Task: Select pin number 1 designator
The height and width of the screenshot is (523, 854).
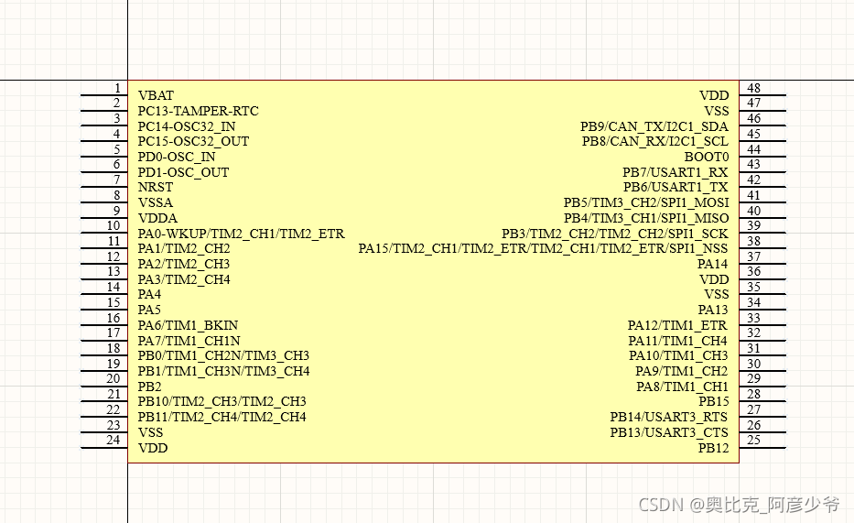Action: tap(117, 88)
